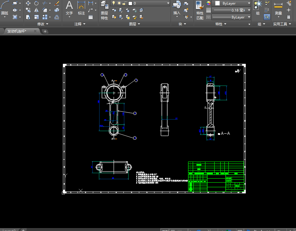Open a new drawing tab with plus

[45, 31]
